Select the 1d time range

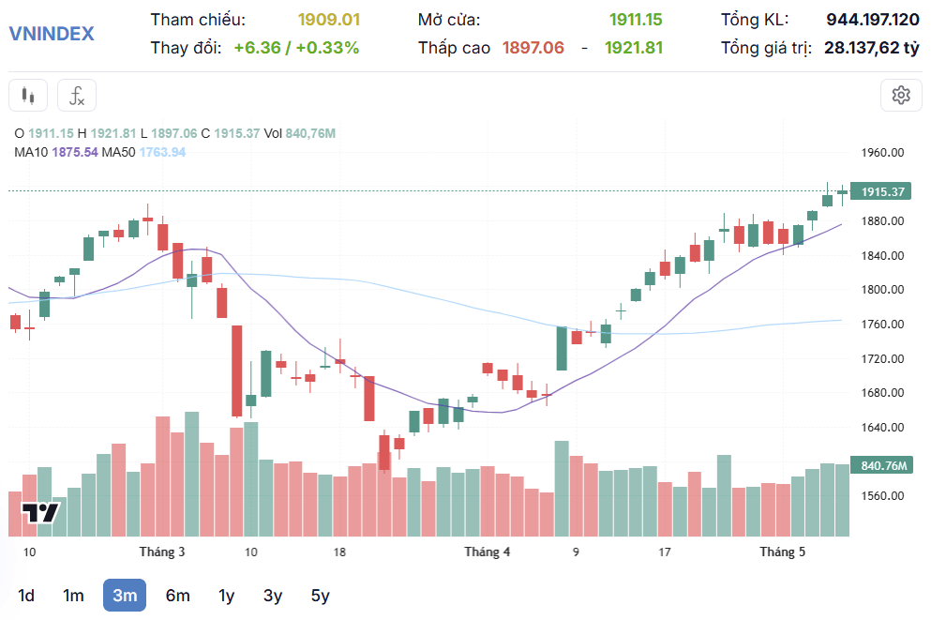coord(26,595)
